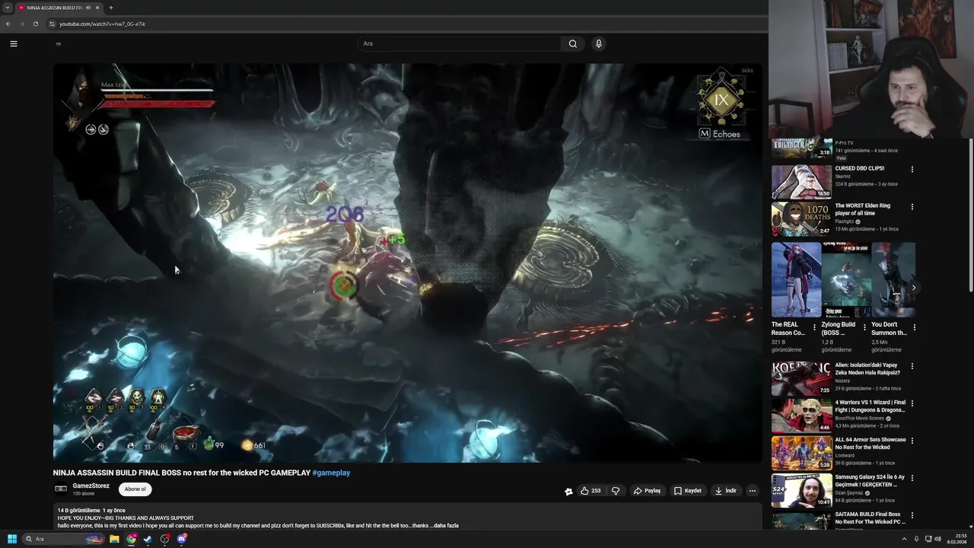The image size is (974, 548).
Task: Open options menu for CURSED DBD CLIPS!
Action: [912, 169]
